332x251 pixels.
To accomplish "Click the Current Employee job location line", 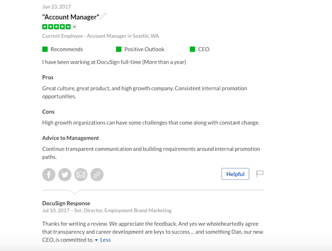I will coord(101,36).
